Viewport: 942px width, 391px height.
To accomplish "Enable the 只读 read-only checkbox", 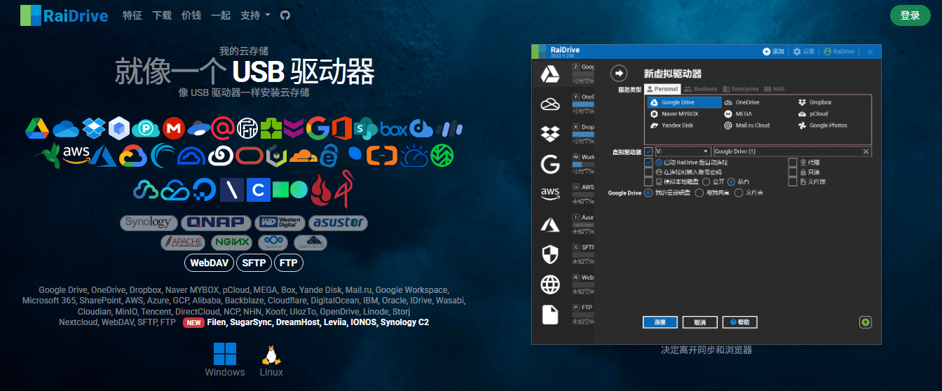I will 793,172.
